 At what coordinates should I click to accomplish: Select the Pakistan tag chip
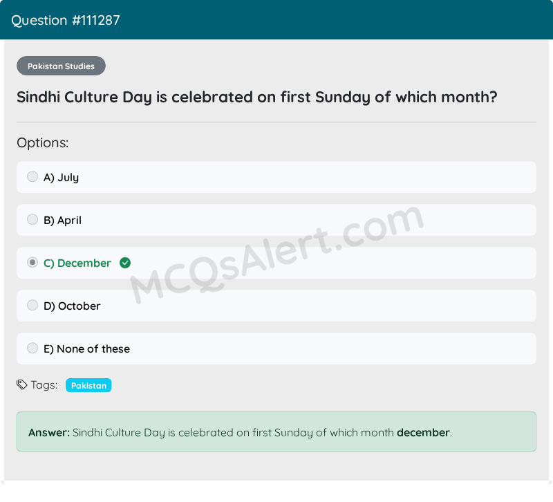(x=88, y=385)
